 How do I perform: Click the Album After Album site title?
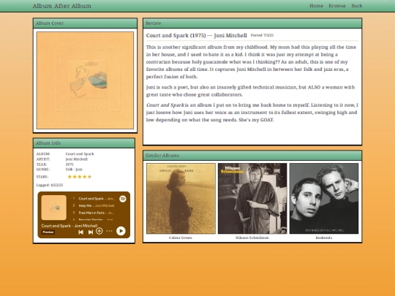coord(62,6)
